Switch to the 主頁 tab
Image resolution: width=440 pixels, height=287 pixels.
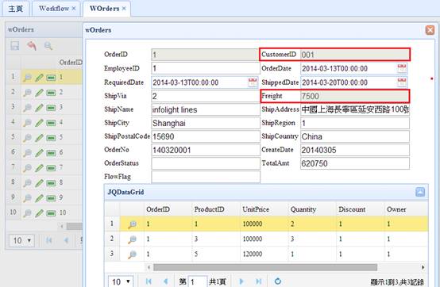coord(15,9)
